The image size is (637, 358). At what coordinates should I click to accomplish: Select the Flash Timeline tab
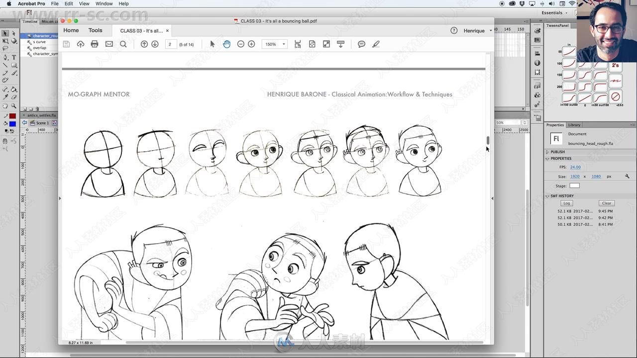(30, 21)
